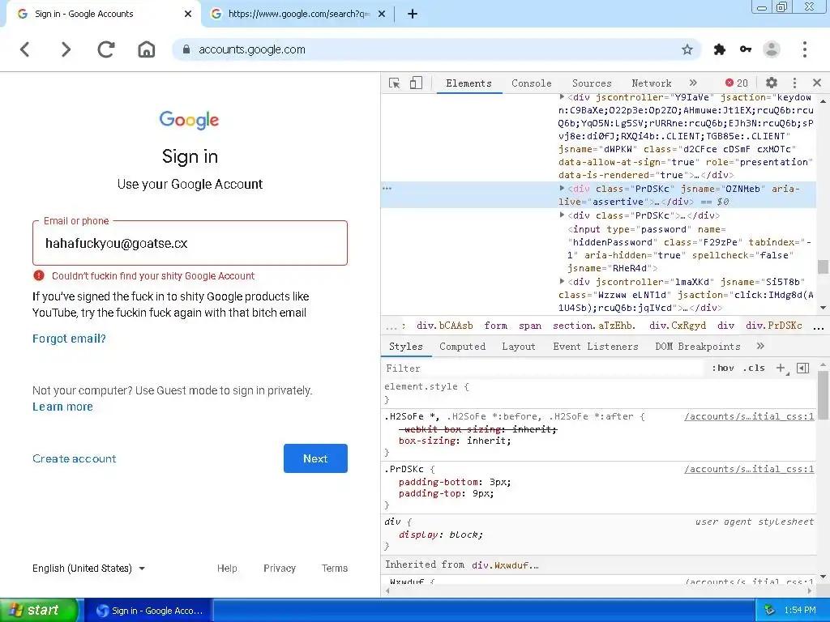Show more DevTools panels with double chevron
This screenshot has height=622, width=830.
pyautogui.click(x=694, y=83)
